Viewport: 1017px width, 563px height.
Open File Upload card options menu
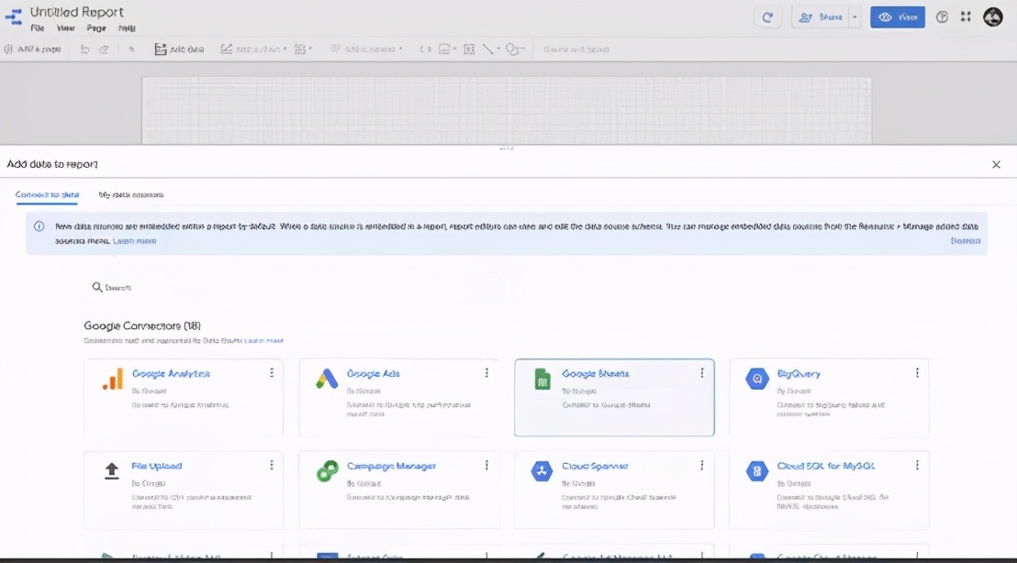(272, 465)
